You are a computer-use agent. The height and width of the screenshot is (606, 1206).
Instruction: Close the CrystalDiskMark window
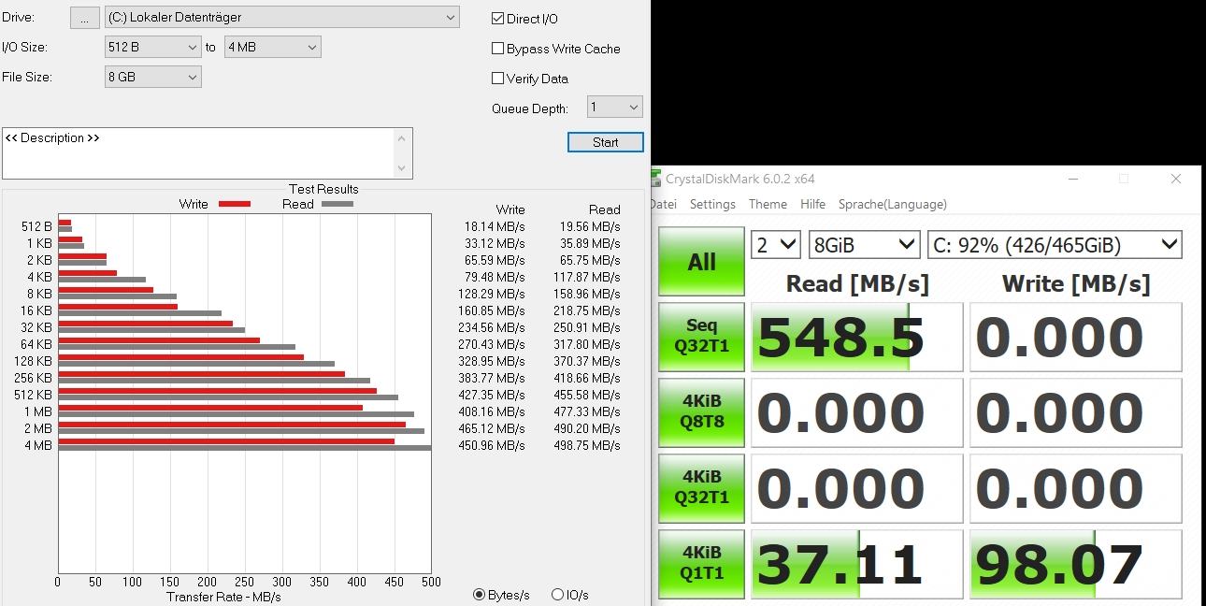(1176, 179)
